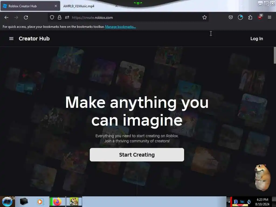Reload the page with refresh icon
The image size is (276, 207).
click(x=26, y=18)
